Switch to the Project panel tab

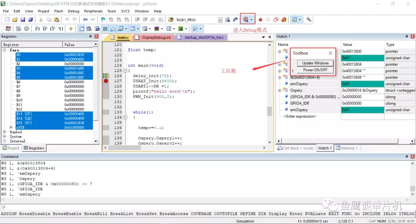click(x=11, y=148)
